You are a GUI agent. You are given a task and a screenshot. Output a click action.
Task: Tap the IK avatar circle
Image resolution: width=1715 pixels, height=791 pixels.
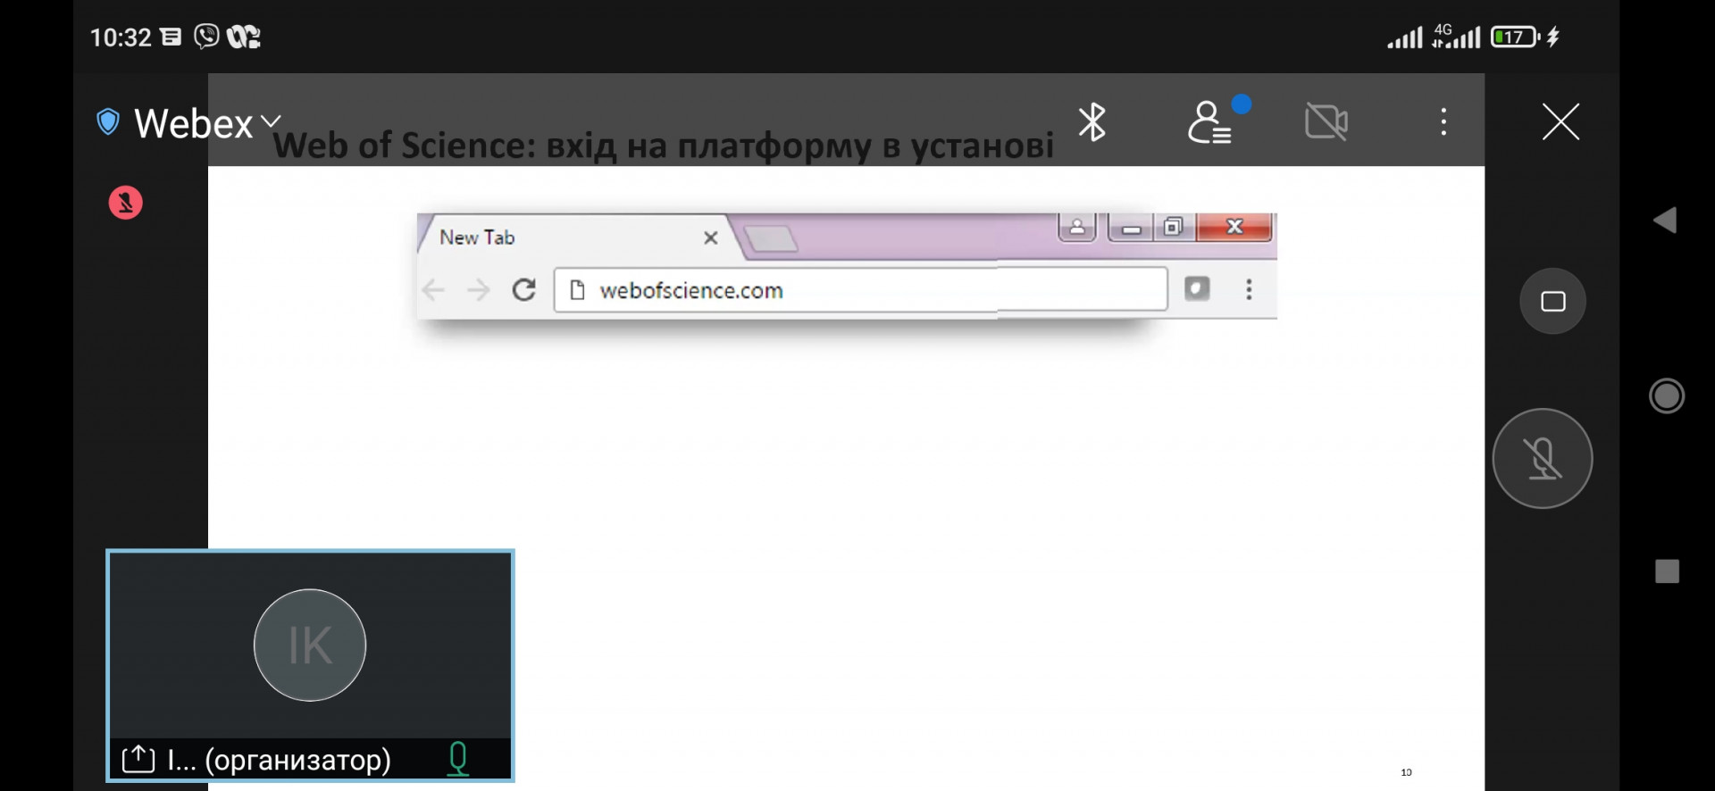(310, 645)
